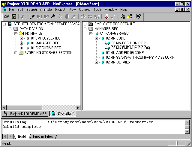Screen dimensions: 192x147
Task: Click the document icon left of File menu
Action: (5, 10)
